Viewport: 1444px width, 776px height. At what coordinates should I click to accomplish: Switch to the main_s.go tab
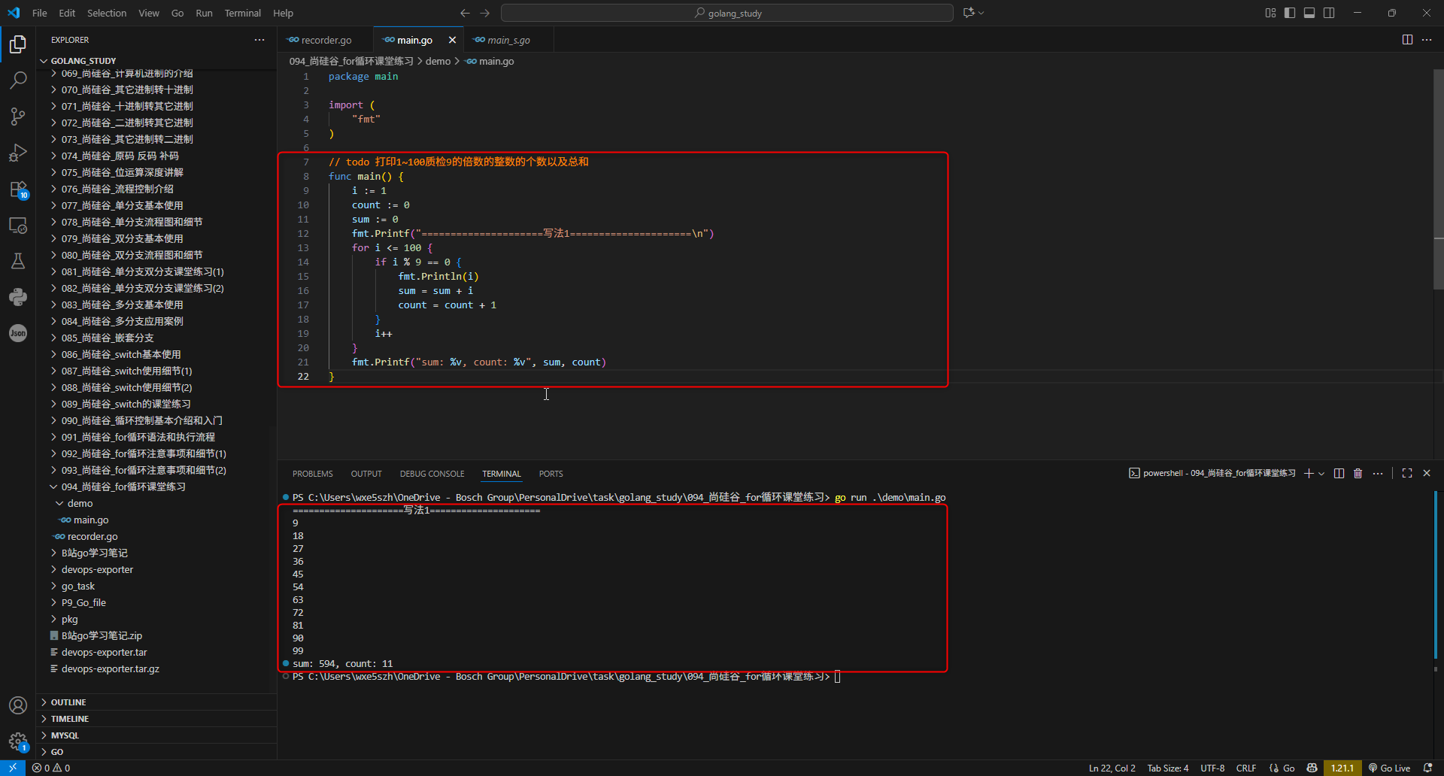click(508, 40)
